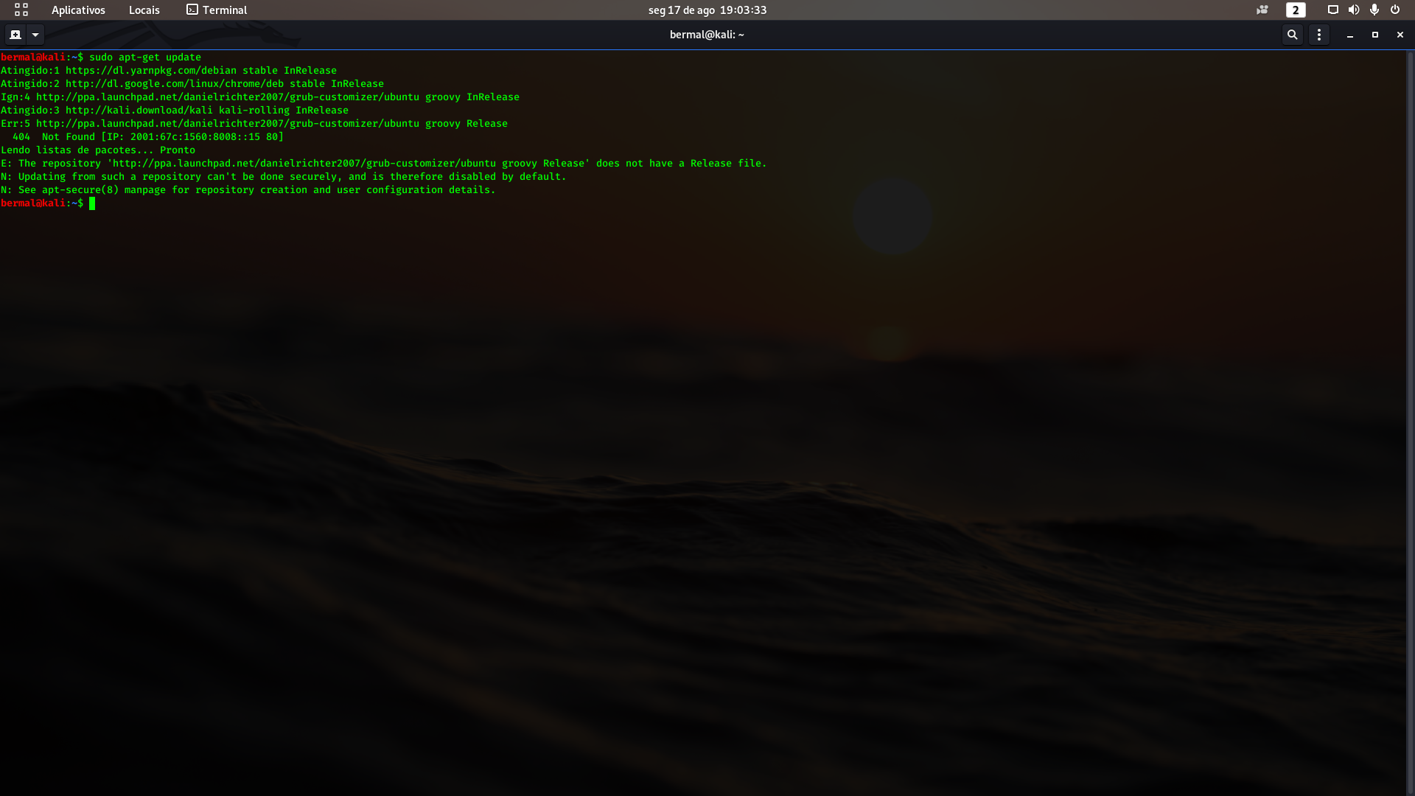Viewport: 1415px width, 796px height.
Task: Click the 'sudo apt-get update' command text
Action: pyautogui.click(x=145, y=57)
